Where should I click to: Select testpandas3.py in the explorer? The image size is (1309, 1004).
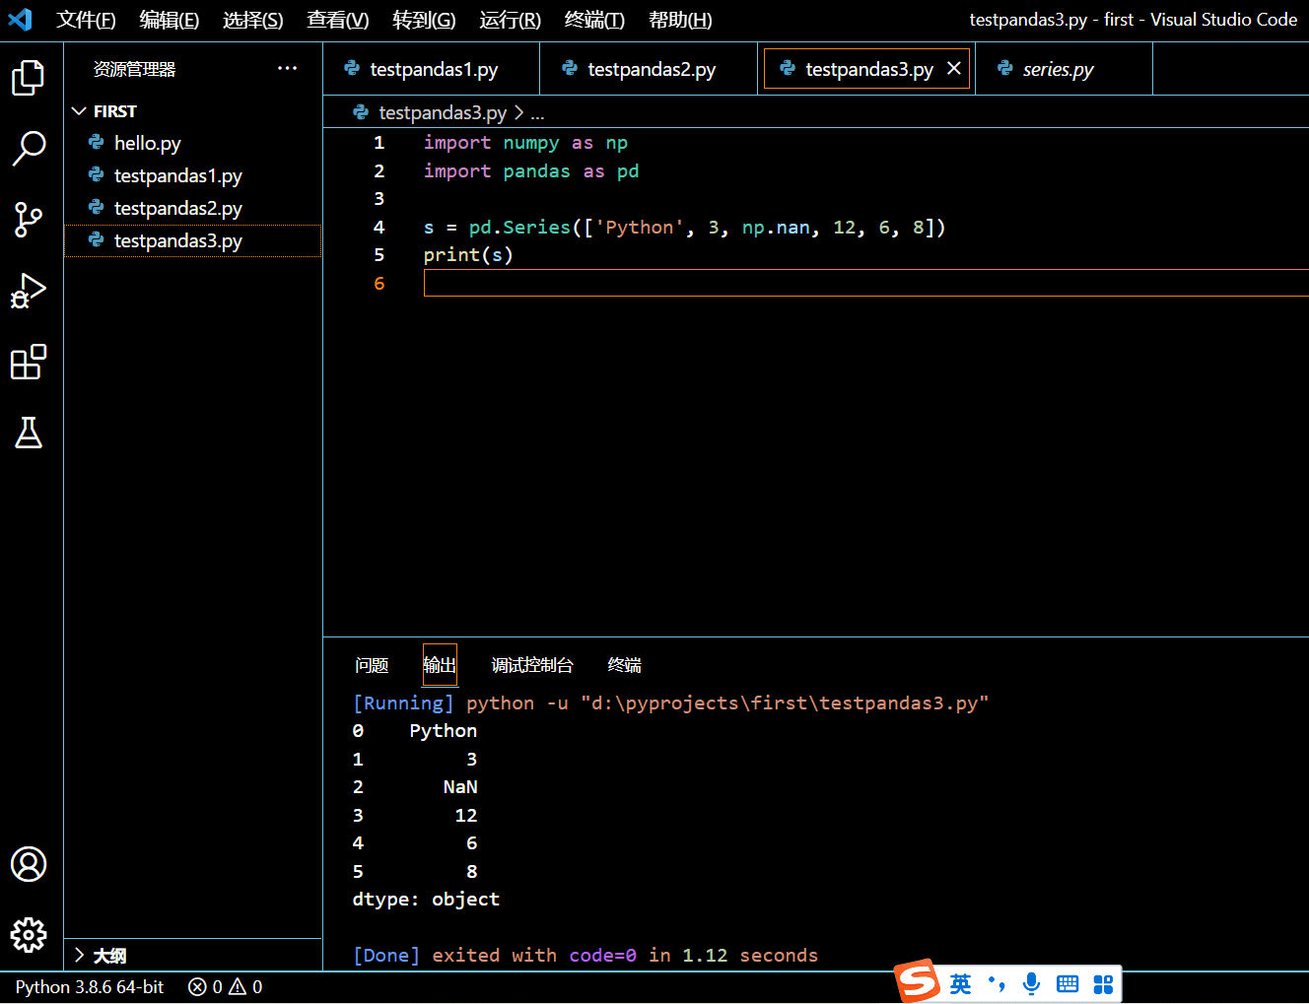[193, 240]
